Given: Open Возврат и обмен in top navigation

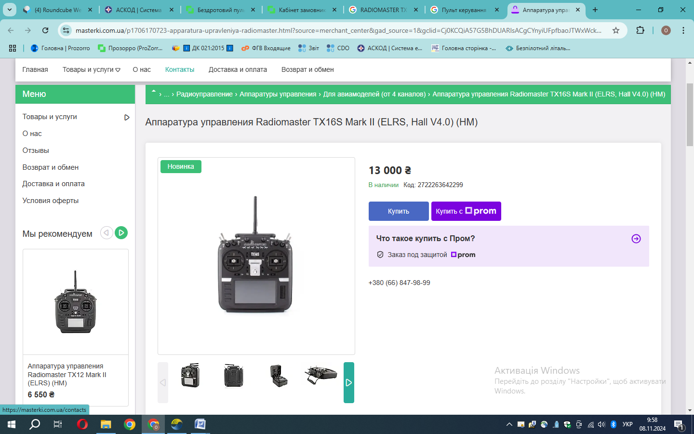Looking at the screenshot, I should click(x=307, y=69).
